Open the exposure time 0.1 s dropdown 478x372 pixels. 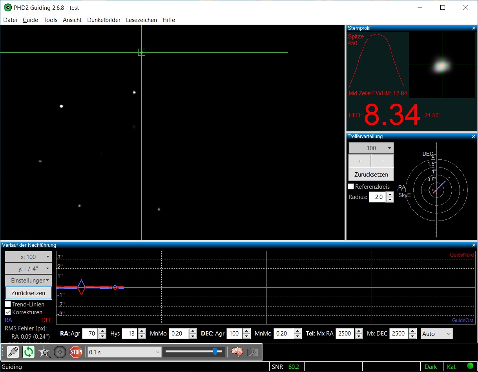pyautogui.click(x=124, y=352)
